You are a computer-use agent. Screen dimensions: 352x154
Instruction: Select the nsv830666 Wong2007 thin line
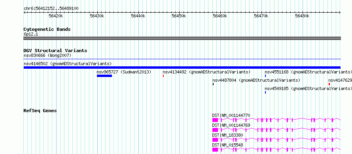point(182,59)
